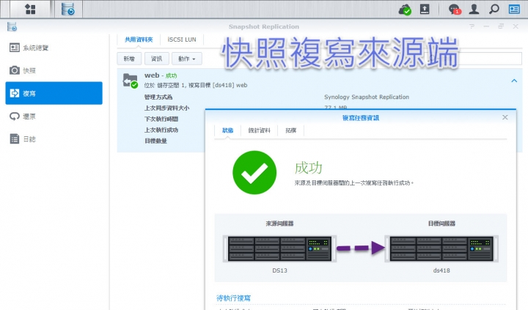The height and width of the screenshot is (310, 528).
Task: Click the Snapshot Replication taskbar icon
Action: (x=68, y=9)
